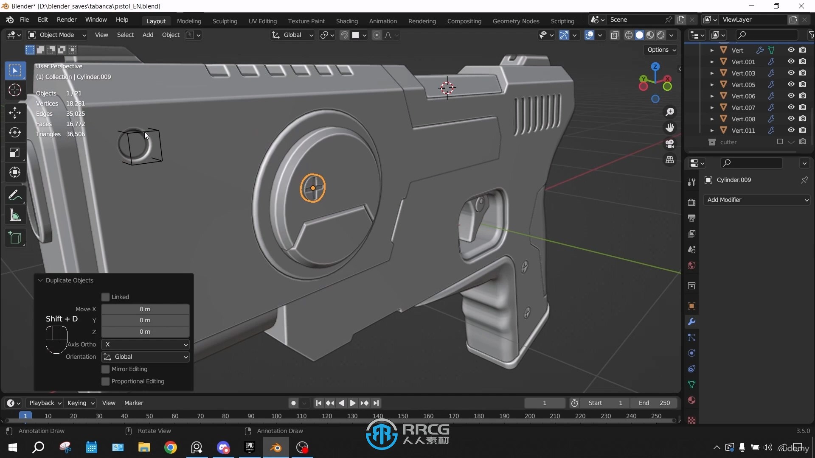
Task: Select rendered viewport shading sphere
Action: point(660,35)
